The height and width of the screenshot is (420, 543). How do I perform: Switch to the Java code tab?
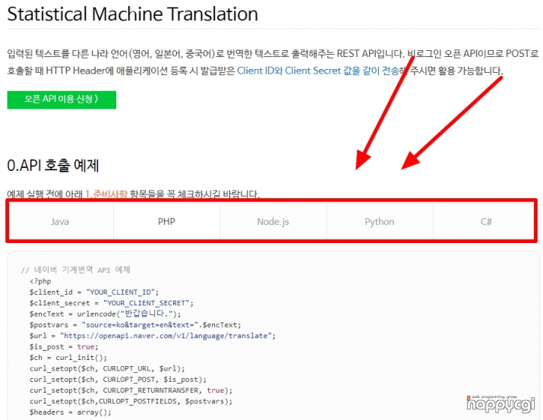[60, 222]
